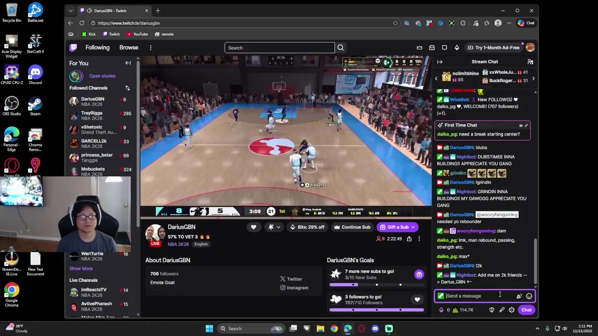
Task: Open chat settings gear icon
Action: 512,310
